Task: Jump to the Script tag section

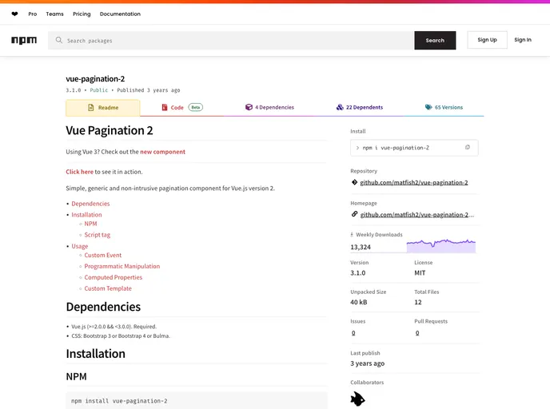Action: tap(98, 235)
